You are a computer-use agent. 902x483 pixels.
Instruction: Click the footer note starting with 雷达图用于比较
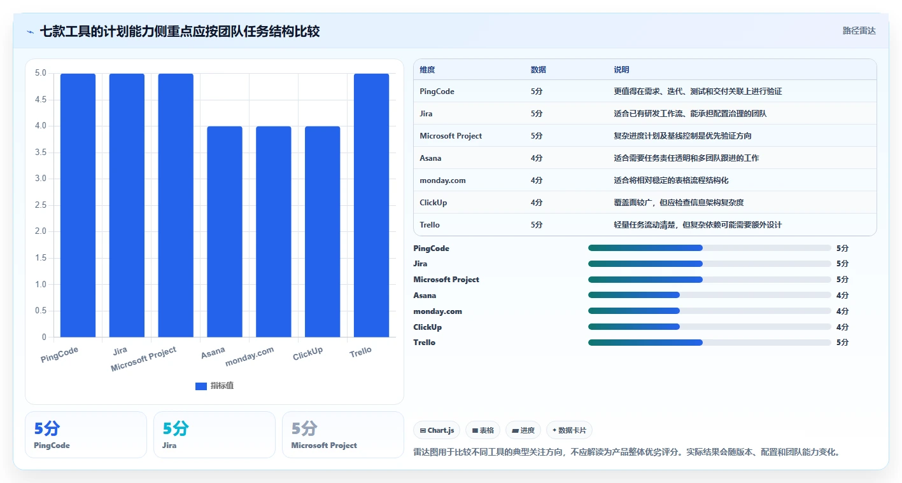tap(628, 452)
